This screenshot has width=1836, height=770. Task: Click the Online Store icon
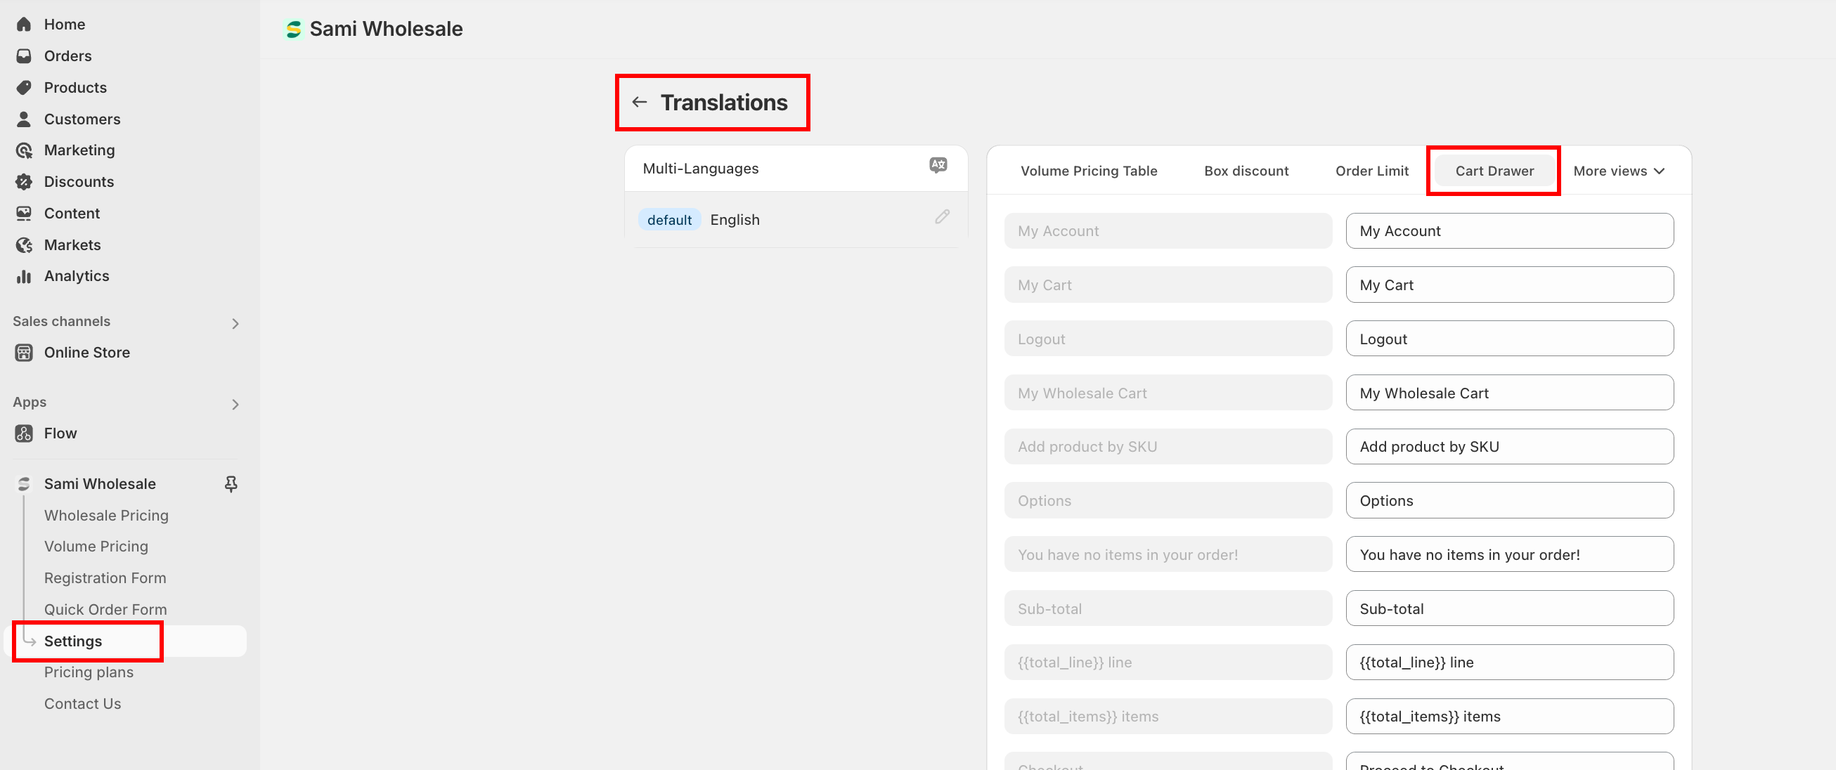[x=23, y=353]
